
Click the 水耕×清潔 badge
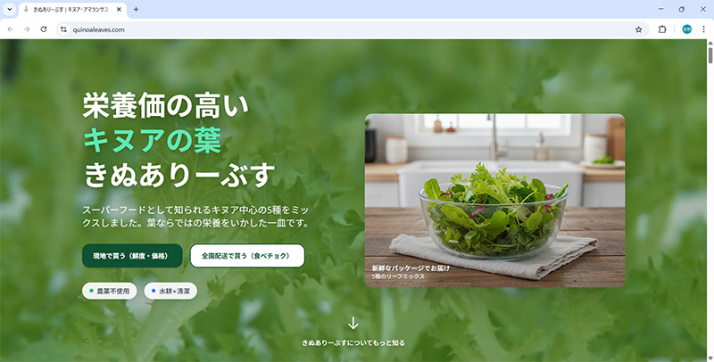tap(170, 291)
